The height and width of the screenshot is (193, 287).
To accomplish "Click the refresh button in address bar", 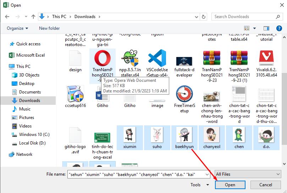I will 203,17.
